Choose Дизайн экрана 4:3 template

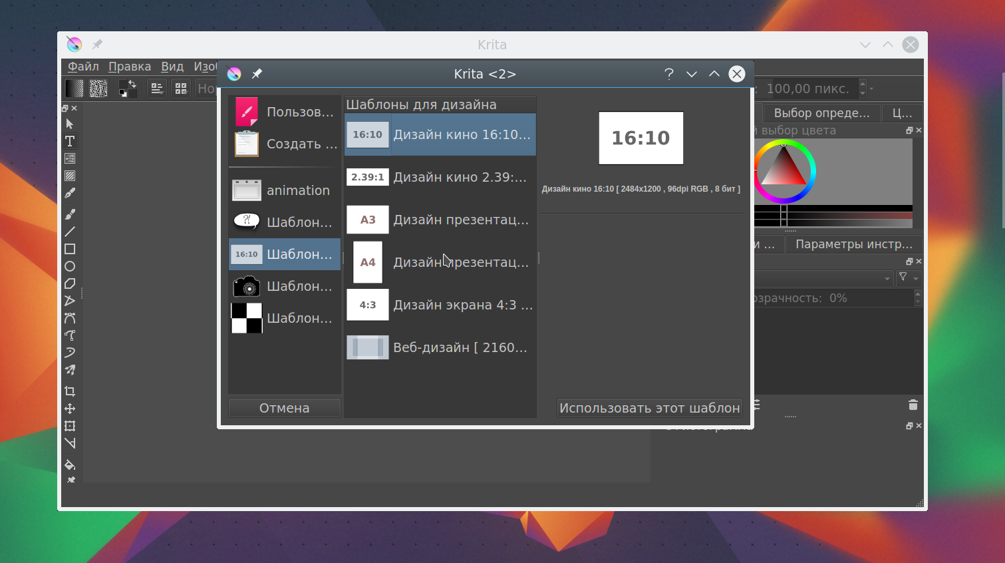(x=440, y=305)
